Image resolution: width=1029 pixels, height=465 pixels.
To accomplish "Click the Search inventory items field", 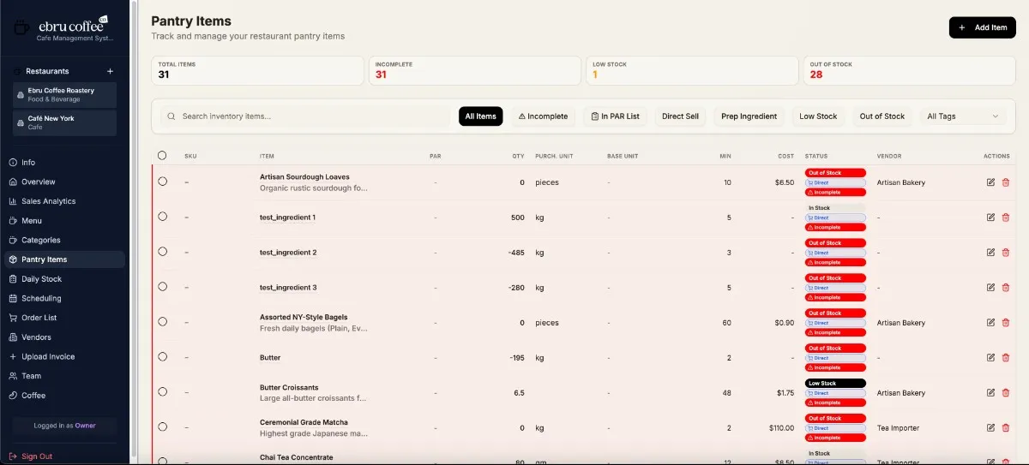I will 309,116.
